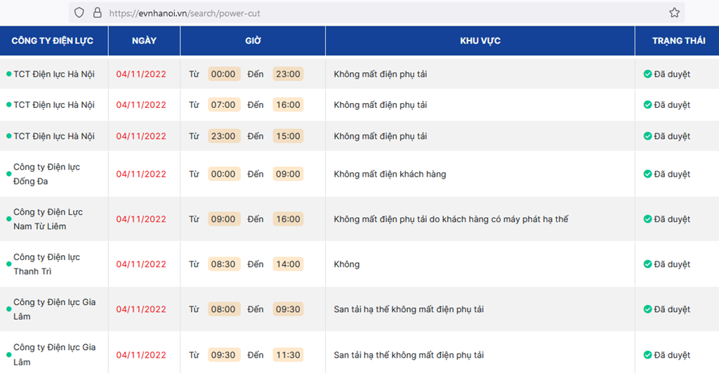Click the approved checkmark icon in the 07:00–16:00 row
719x373 pixels.
point(647,104)
